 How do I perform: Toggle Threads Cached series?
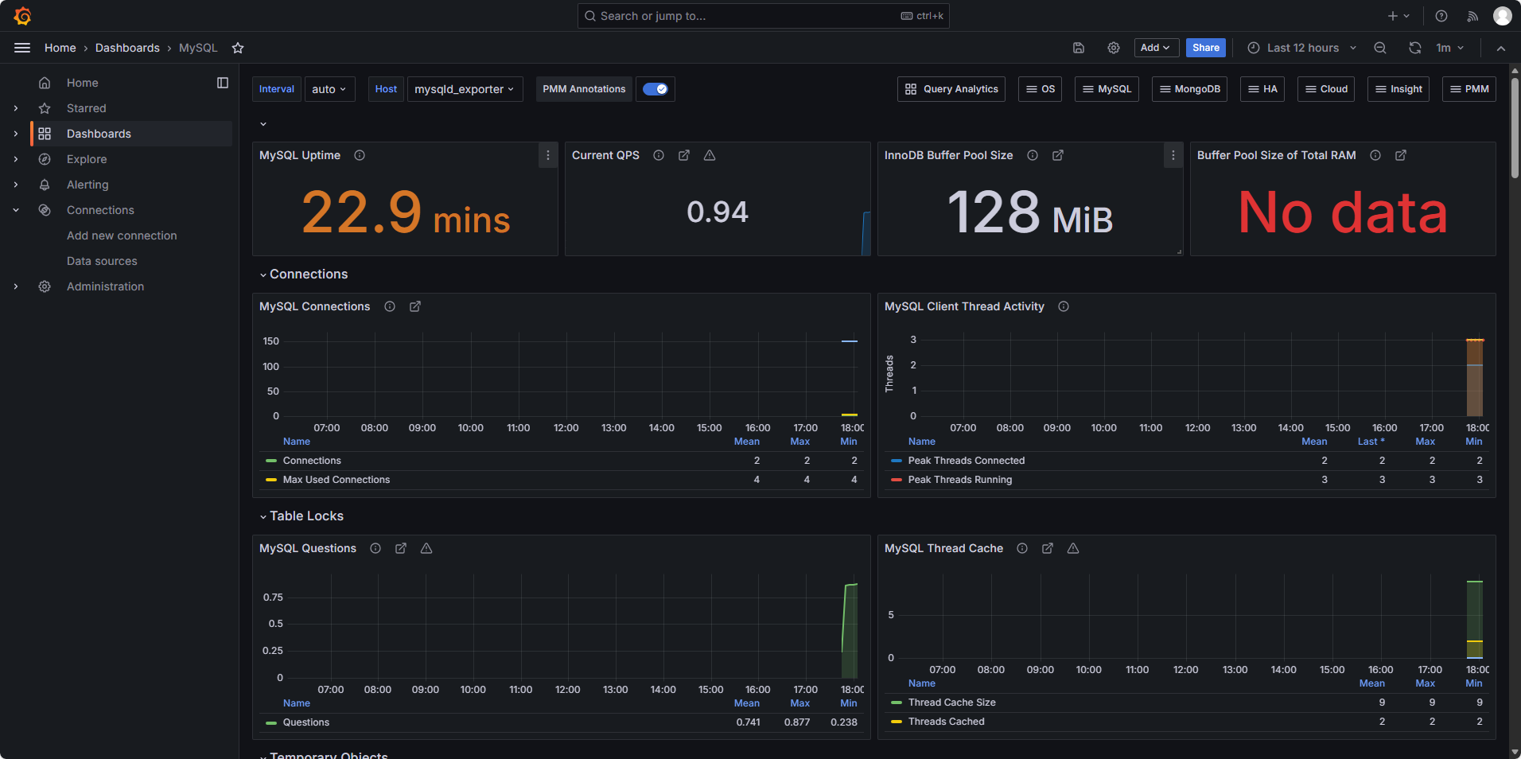pyautogui.click(x=947, y=722)
